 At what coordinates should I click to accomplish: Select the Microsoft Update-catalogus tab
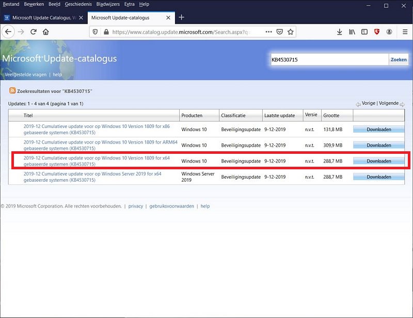131,18
